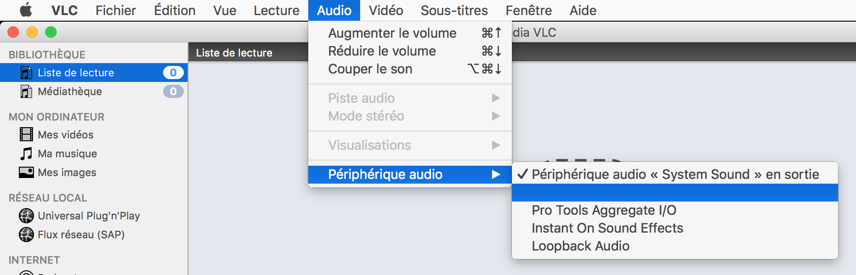Screen dimensions: 856x275
Task: Click the Universal Plug'n'Play globe icon
Action: point(26,216)
